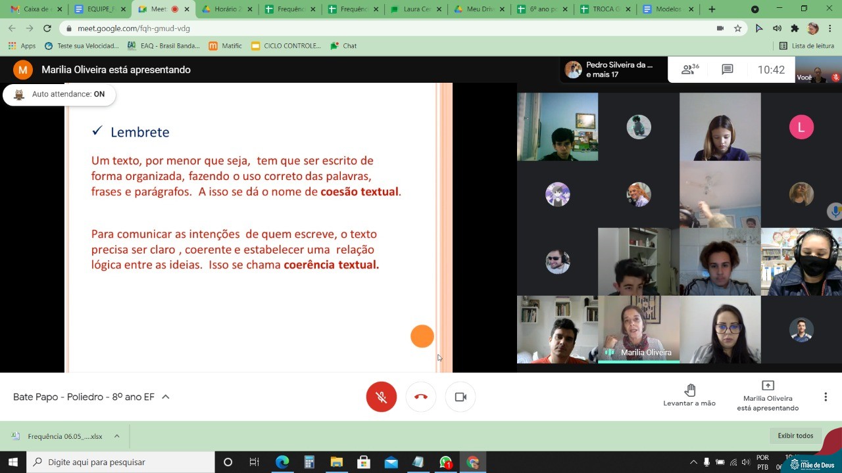Click the Windows taskbar search box

[121, 462]
